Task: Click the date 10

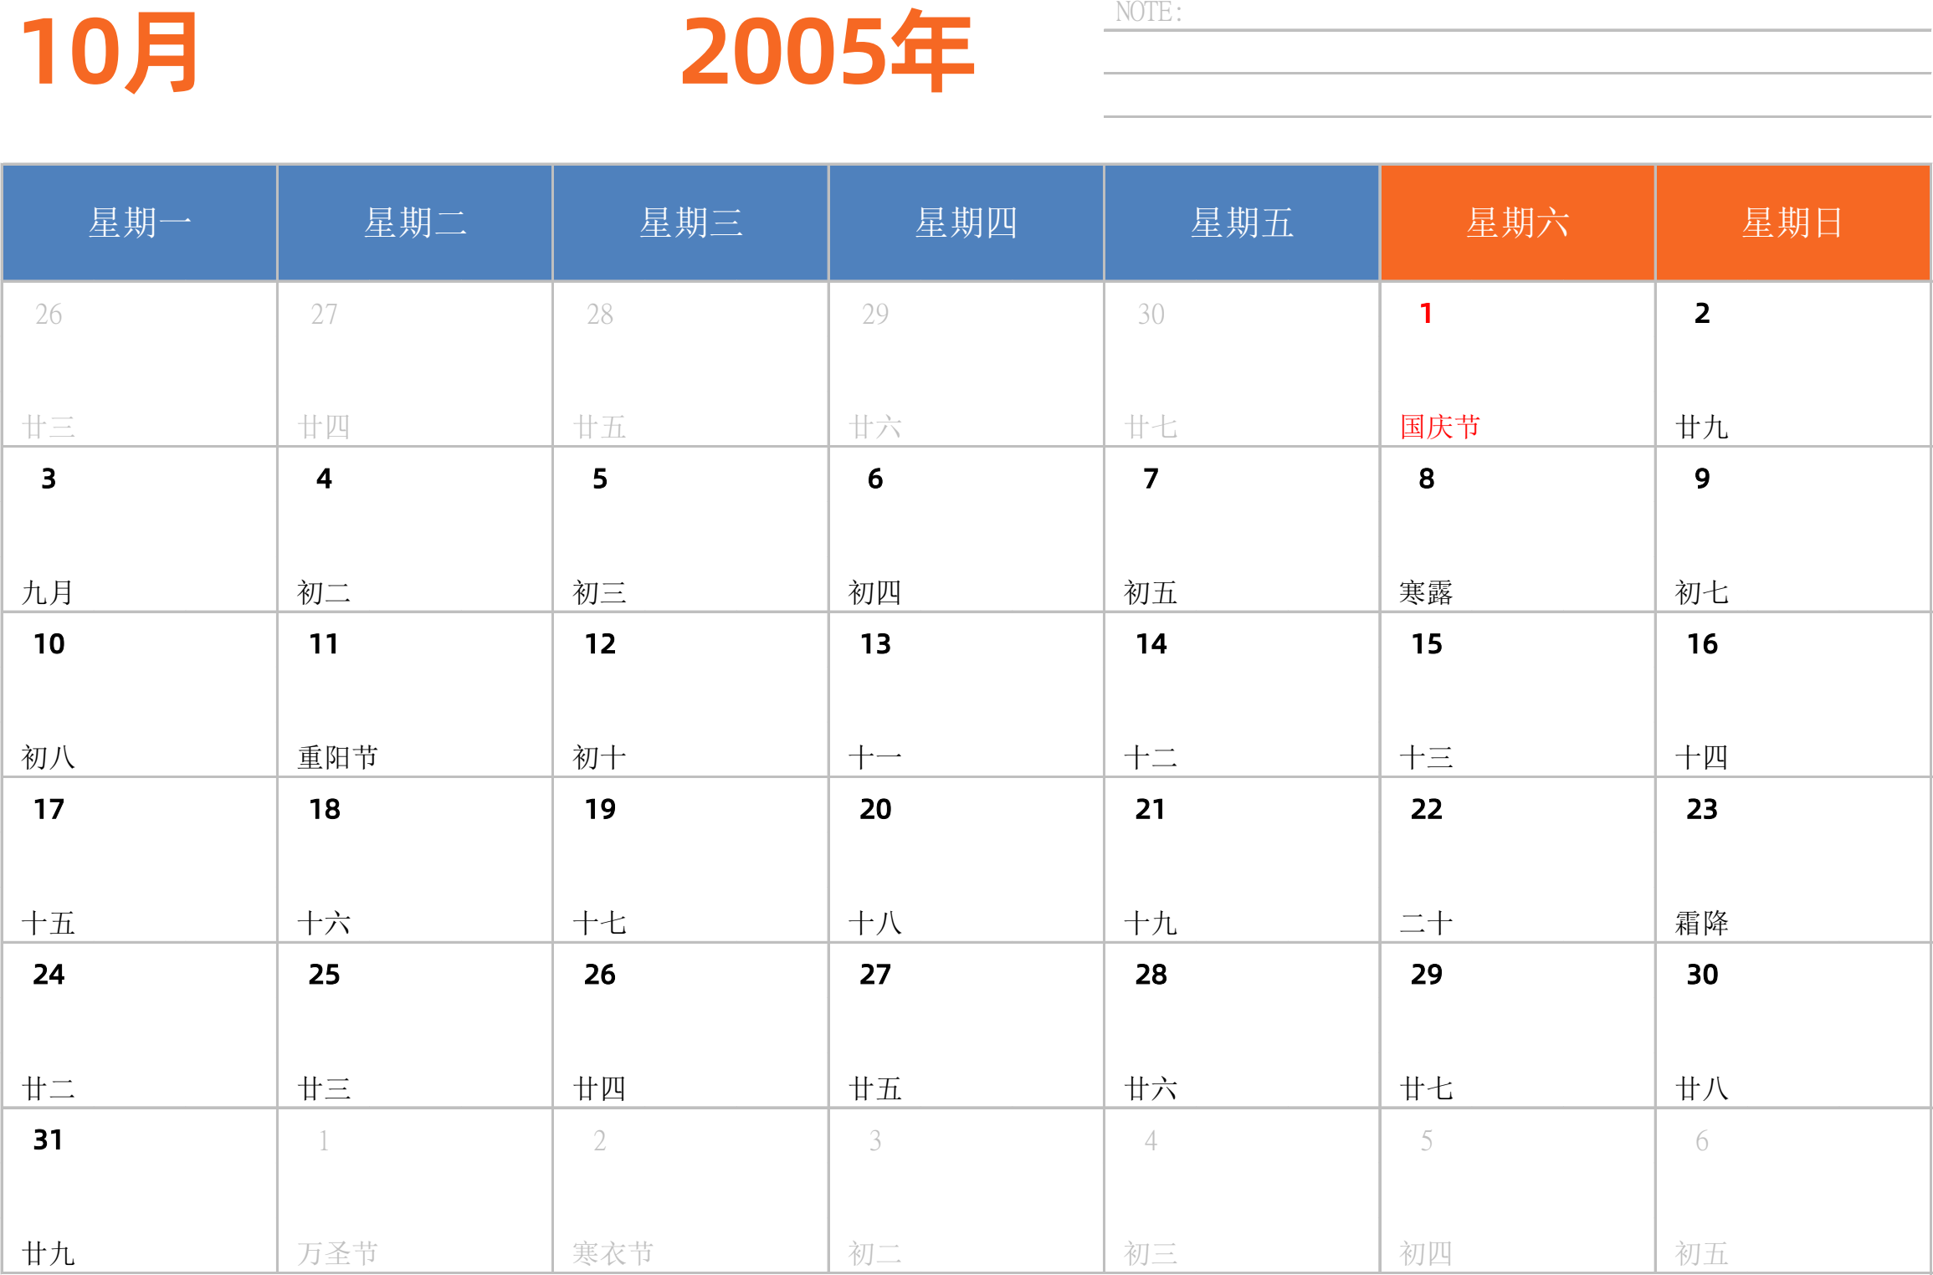Action: coord(49,644)
